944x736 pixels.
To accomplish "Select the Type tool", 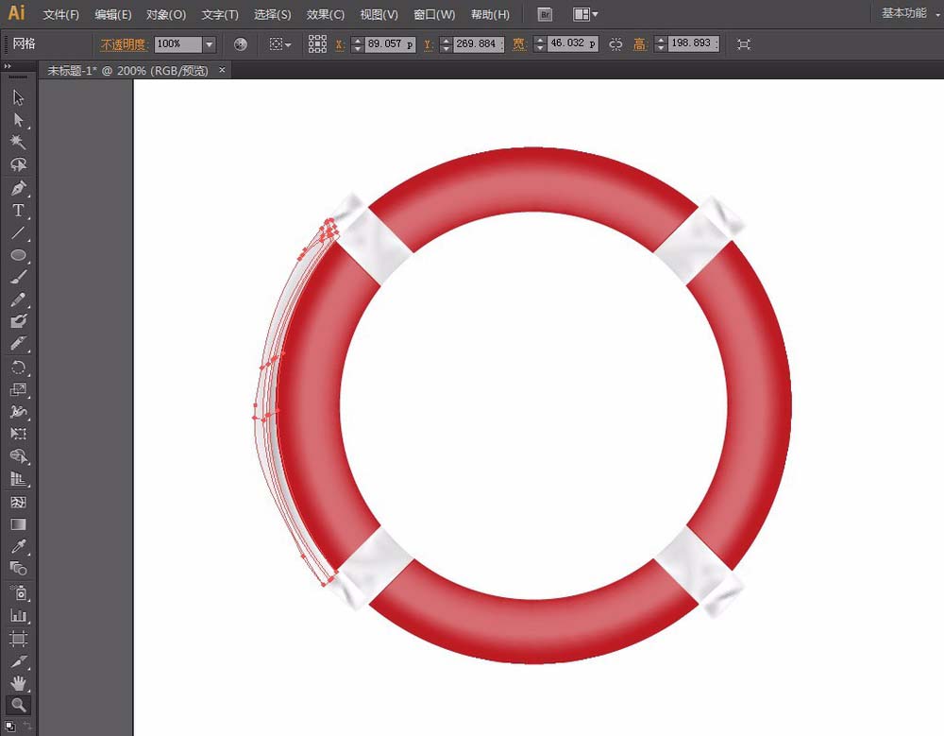I will click(x=18, y=211).
